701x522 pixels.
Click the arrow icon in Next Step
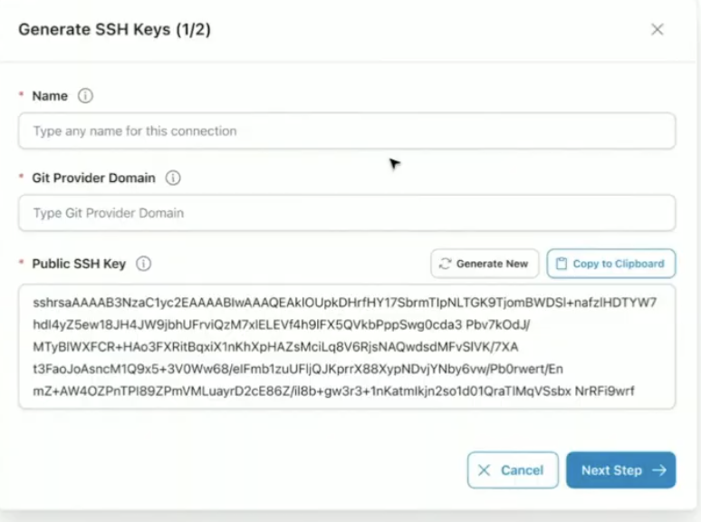pos(658,470)
